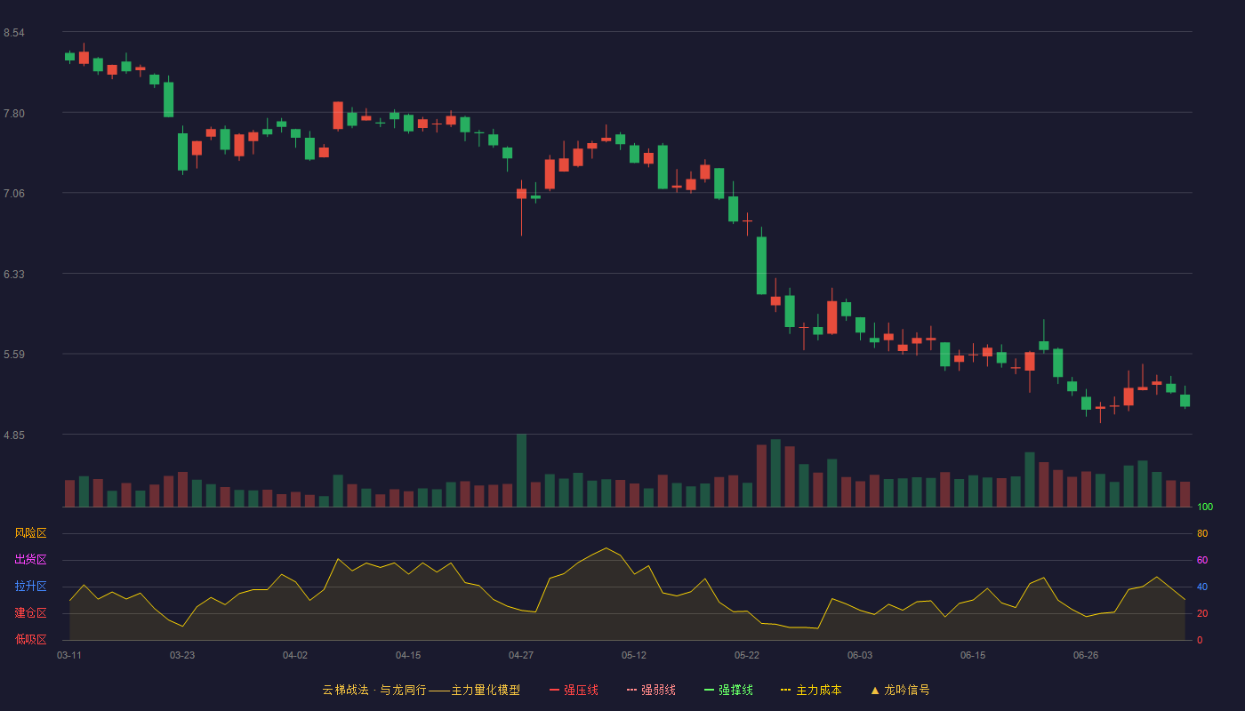Select the 建仓区 zone label
Image resolution: width=1245 pixels, height=711 pixels.
pyautogui.click(x=30, y=613)
